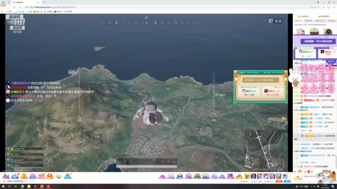Click the fish-fin balance 20.1
Viewport: 337px width, 189px height.
click(269, 181)
